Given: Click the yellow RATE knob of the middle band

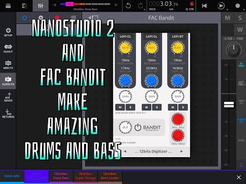Looking at the screenshot, I should pyautogui.click(x=151, y=48).
